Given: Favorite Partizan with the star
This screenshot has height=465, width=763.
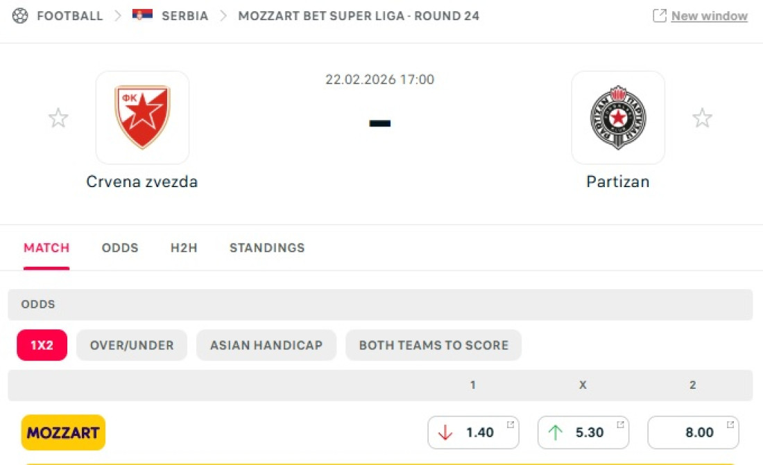Looking at the screenshot, I should tap(702, 118).
